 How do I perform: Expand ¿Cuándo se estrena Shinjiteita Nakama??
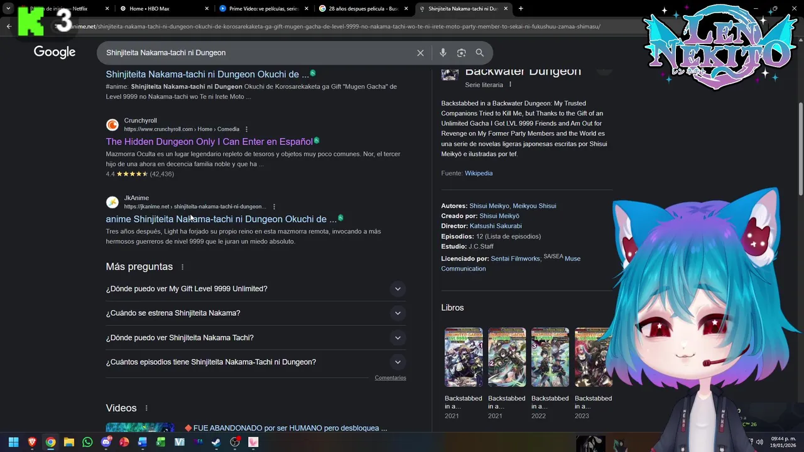256,313
